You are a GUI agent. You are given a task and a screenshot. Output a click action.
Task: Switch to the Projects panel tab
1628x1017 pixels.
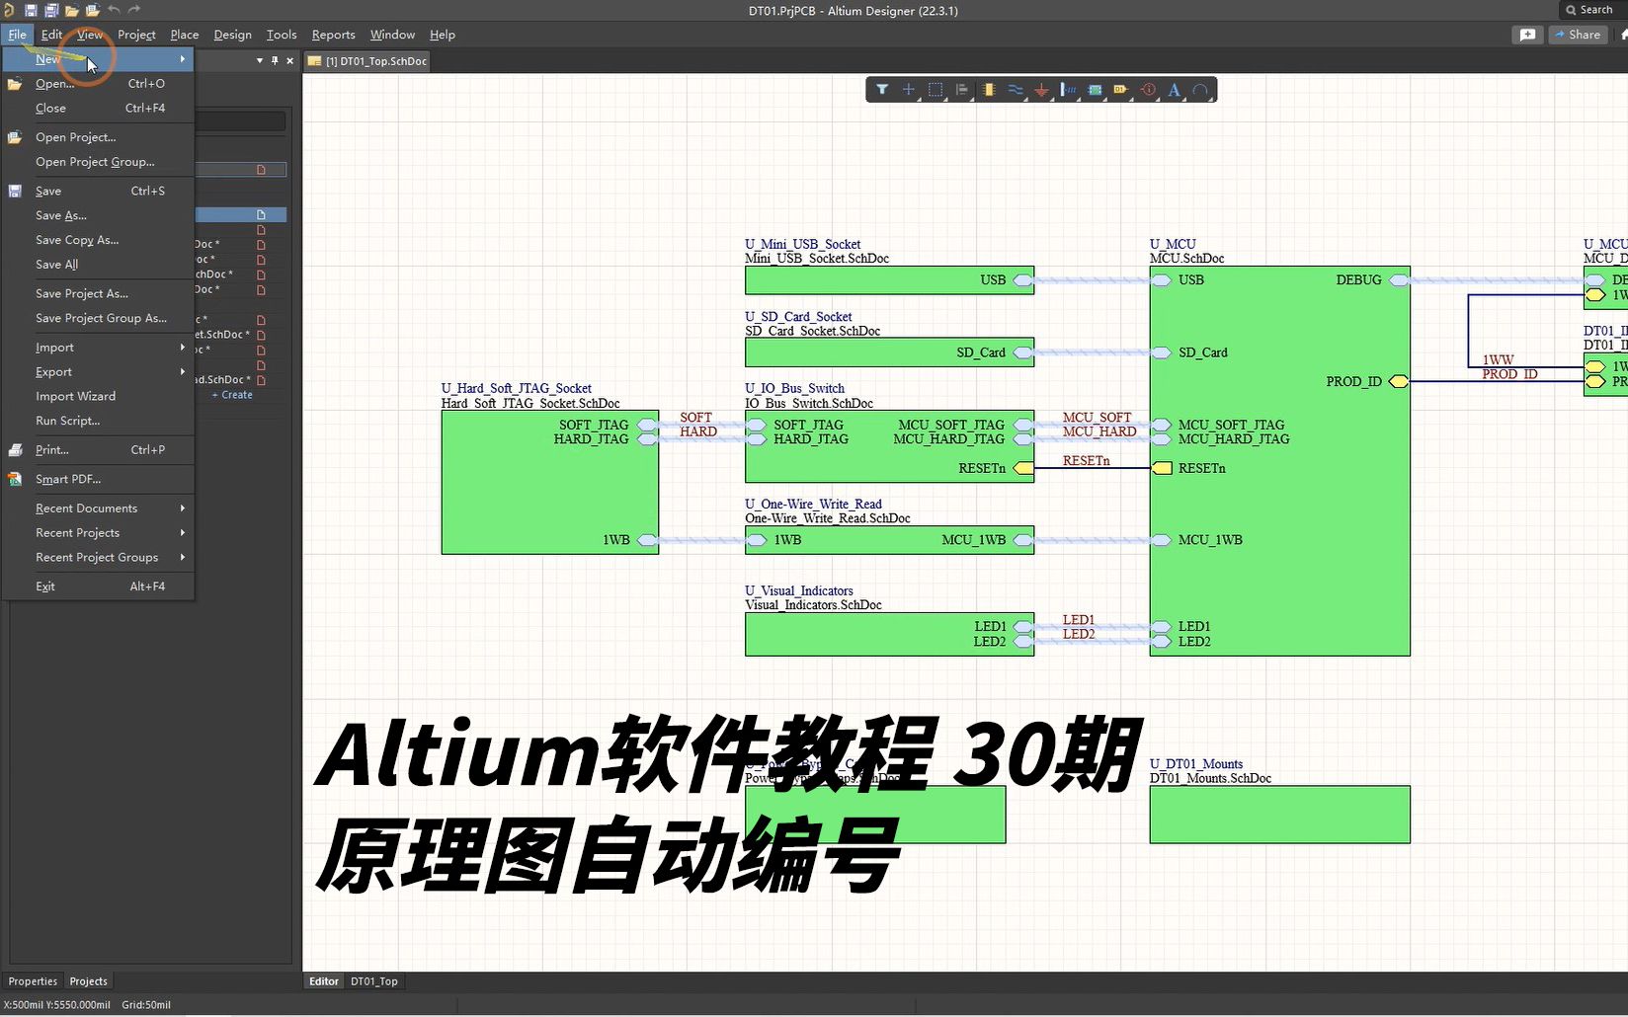click(89, 981)
